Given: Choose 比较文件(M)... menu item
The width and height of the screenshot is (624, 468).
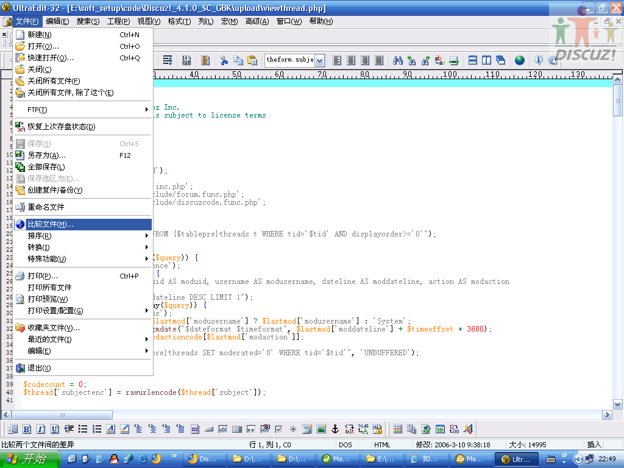Looking at the screenshot, I should click(x=83, y=224).
